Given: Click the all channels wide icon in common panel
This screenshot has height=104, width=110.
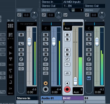Looking at the screenshot, I should point(11,26).
